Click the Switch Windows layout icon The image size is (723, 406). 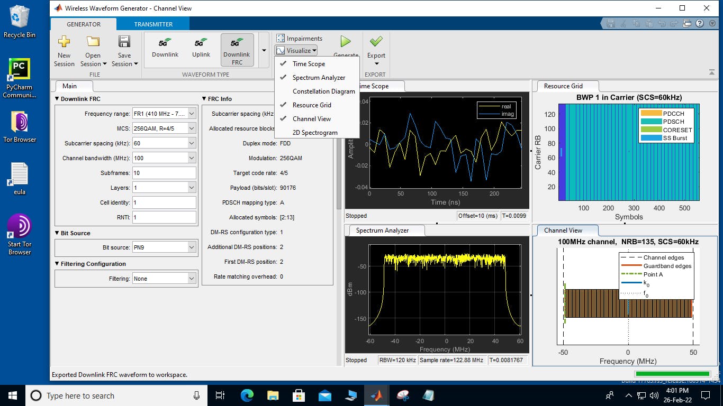coord(687,23)
